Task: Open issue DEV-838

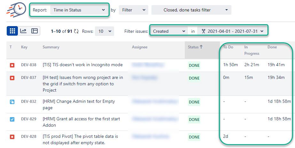Action: tap(28, 65)
